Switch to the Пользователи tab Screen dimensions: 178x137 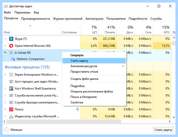coord(116,19)
